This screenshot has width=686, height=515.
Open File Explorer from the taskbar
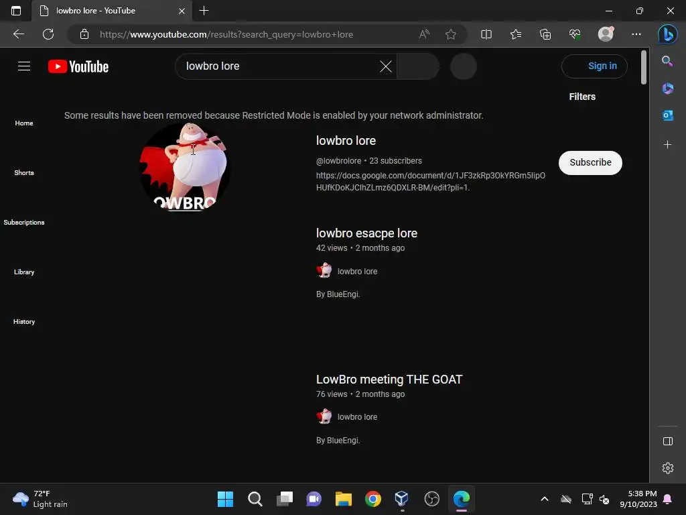click(x=344, y=499)
